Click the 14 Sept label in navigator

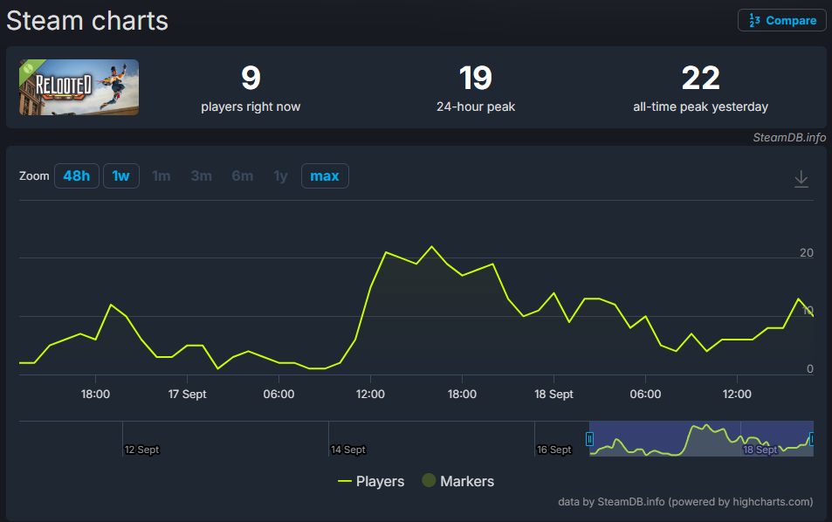(348, 450)
